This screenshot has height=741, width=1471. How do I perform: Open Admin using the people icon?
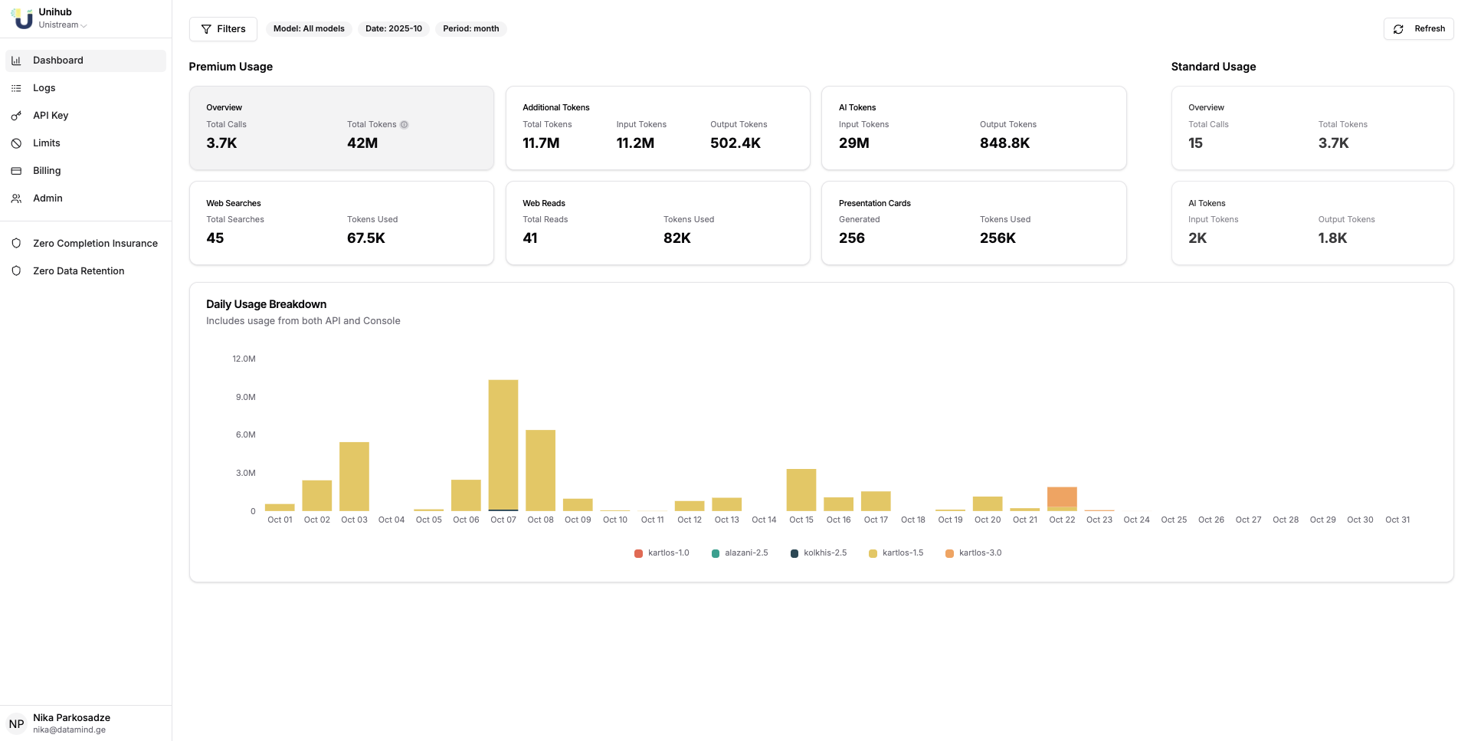tap(16, 198)
